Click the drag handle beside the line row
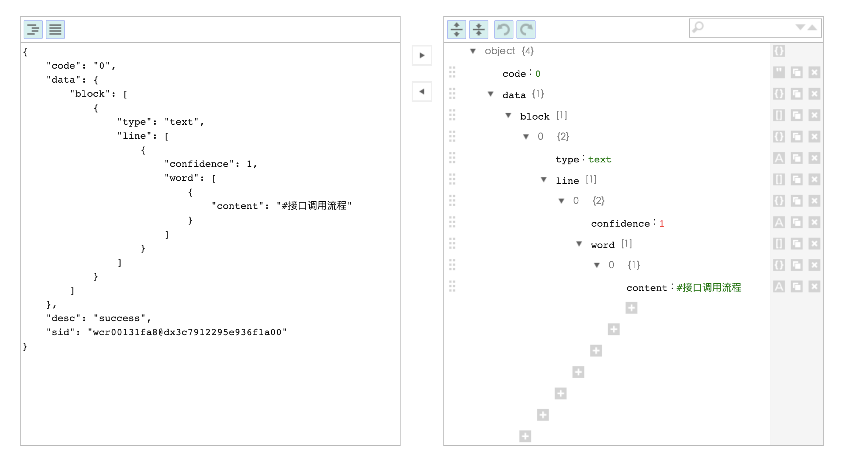Viewport: 841px width, 454px height. (x=452, y=180)
